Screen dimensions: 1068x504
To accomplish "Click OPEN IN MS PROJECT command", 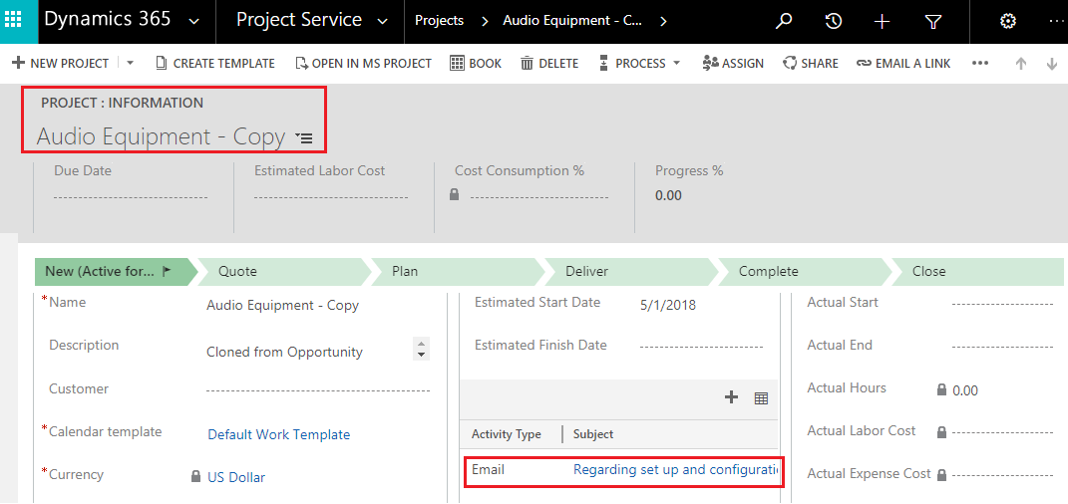I will (364, 64).
